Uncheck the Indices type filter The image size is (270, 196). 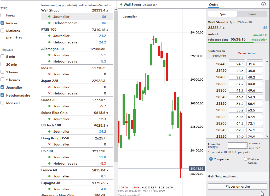pos(2,23)
